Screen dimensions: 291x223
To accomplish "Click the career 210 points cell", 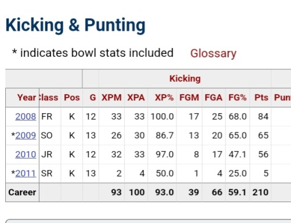I will coord(260,192).
